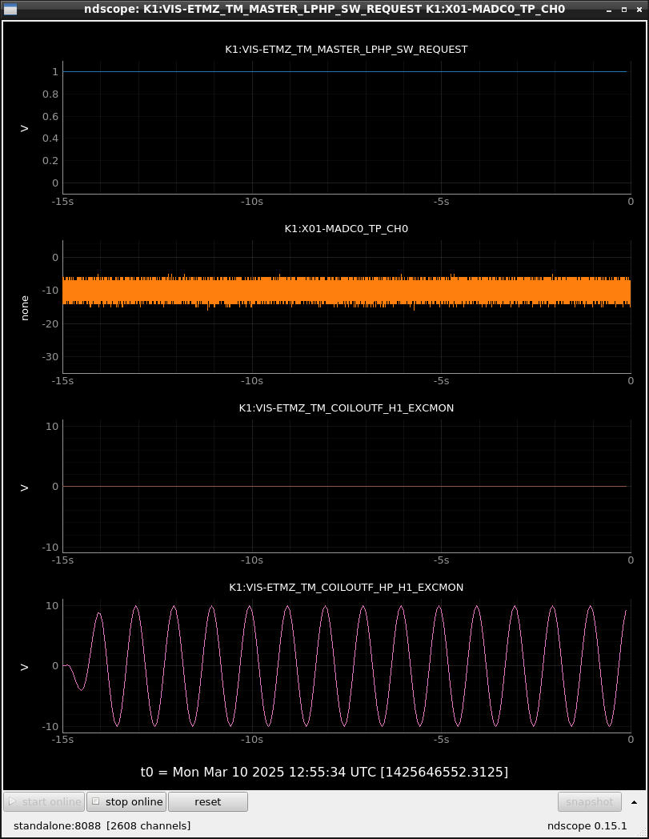Expand the control panel arrow beside snapshot

[x=634, y=802]
